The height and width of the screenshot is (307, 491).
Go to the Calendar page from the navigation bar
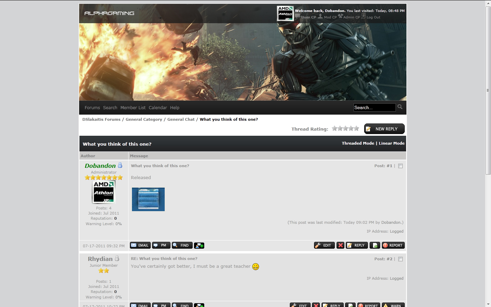coord(158,108)
